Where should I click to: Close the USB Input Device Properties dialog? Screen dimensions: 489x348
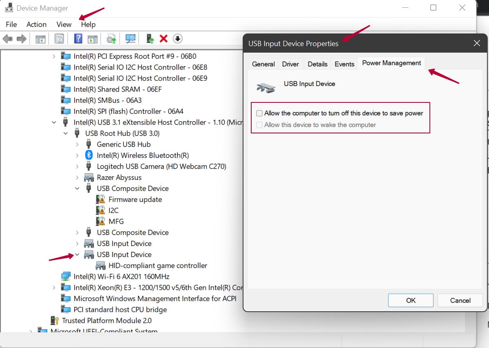click(477, 43)
